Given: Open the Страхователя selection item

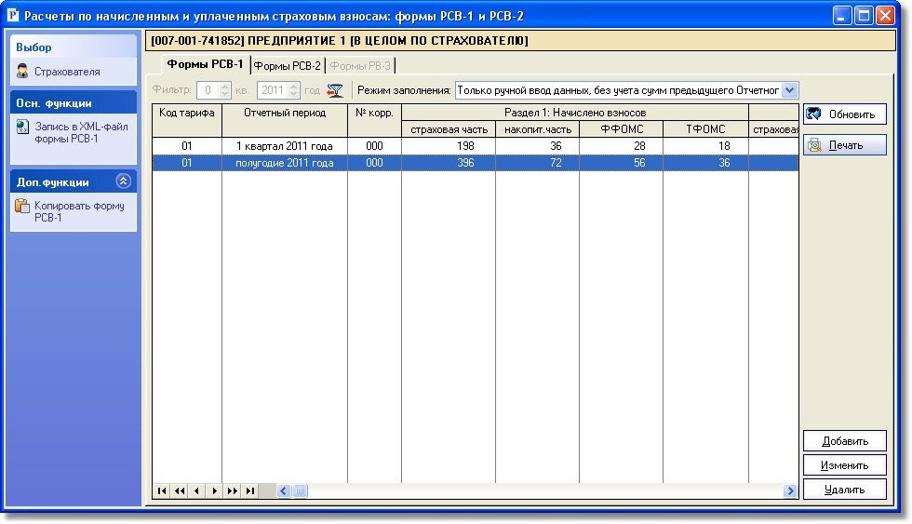Looking at the screenshot, I should (x=67, y=72).
